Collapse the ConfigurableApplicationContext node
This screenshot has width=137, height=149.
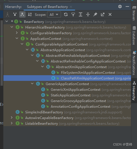(x=22, y=44)
